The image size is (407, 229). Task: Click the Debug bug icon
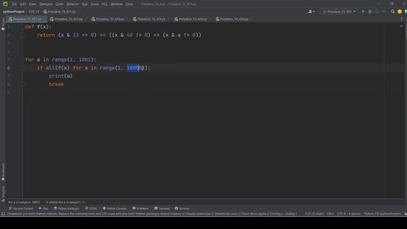pos(370,11)
